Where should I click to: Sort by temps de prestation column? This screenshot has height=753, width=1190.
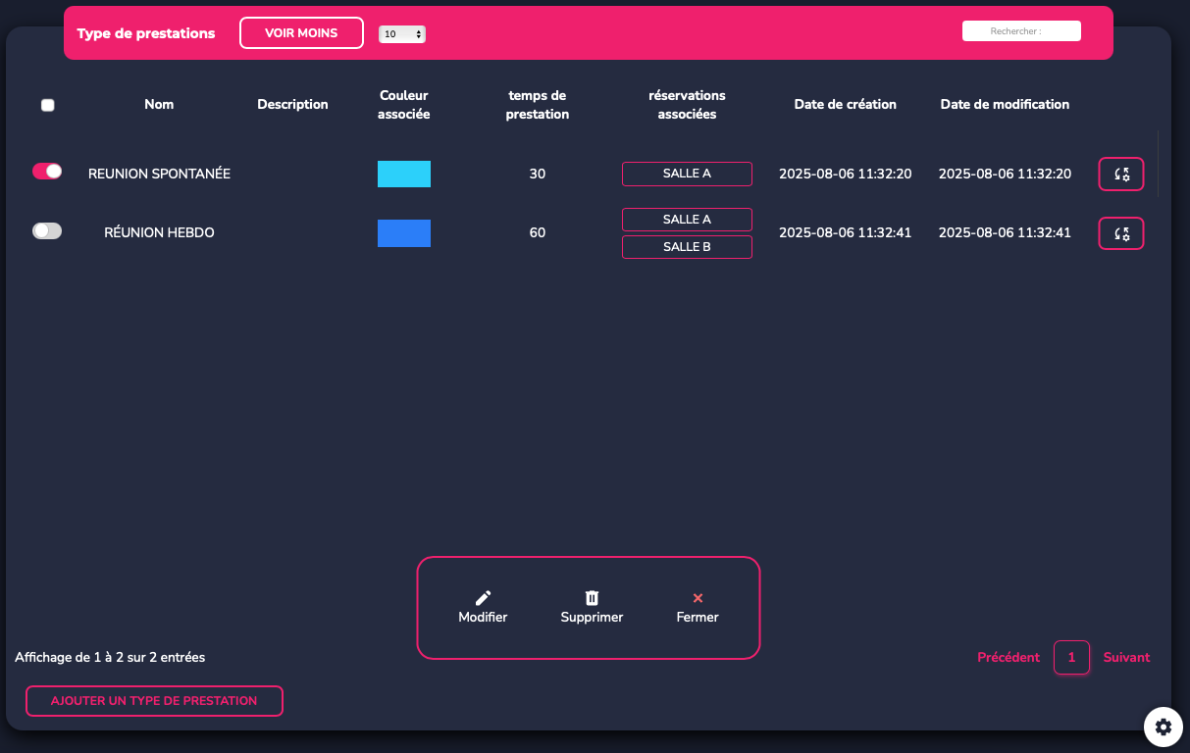click(537, 105)
